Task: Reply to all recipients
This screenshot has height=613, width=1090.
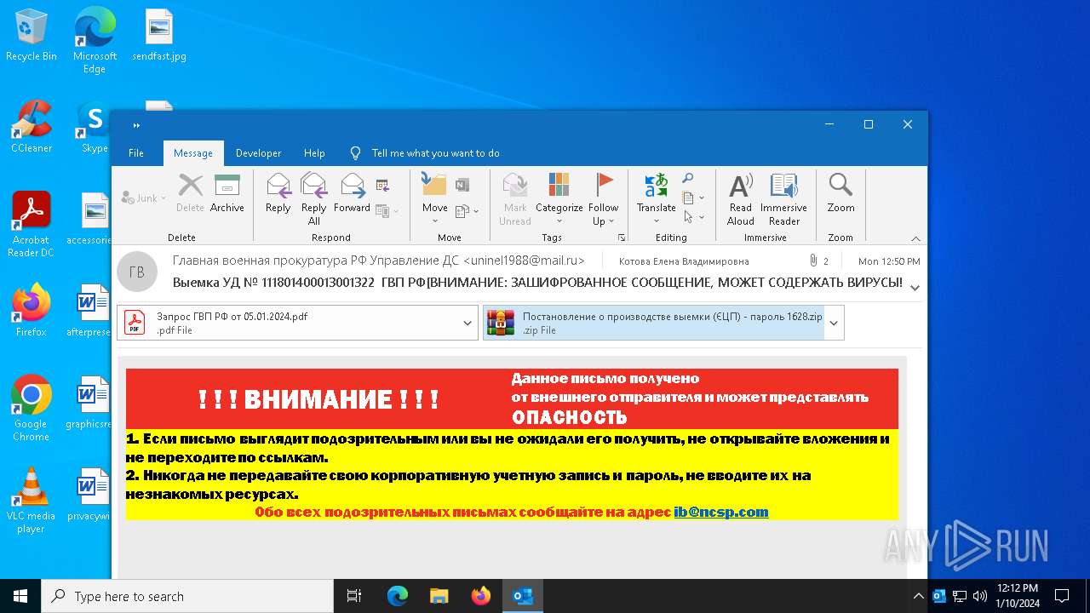Action: (313, 199)
